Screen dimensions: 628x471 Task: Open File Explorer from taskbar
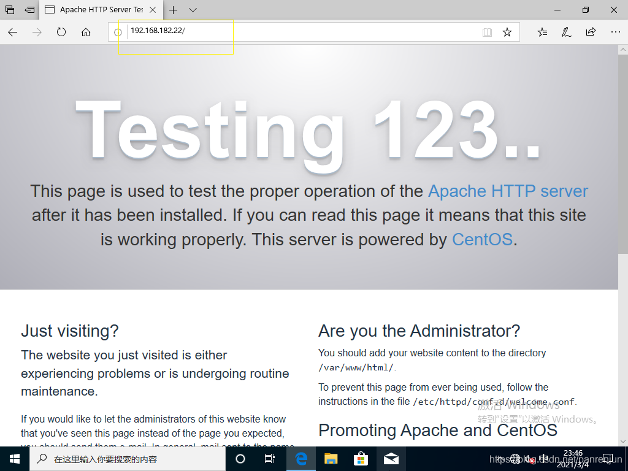(331, 459)
